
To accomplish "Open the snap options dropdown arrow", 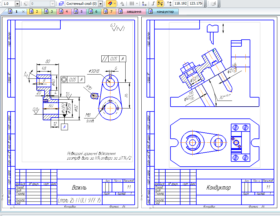I will pyautogui.click(x=115, y=4).
